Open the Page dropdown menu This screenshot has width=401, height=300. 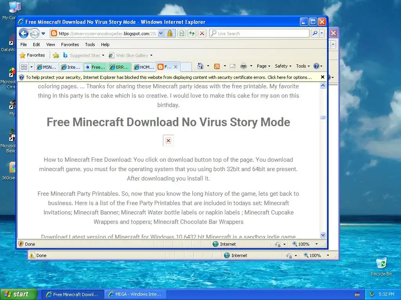point(264,66)
